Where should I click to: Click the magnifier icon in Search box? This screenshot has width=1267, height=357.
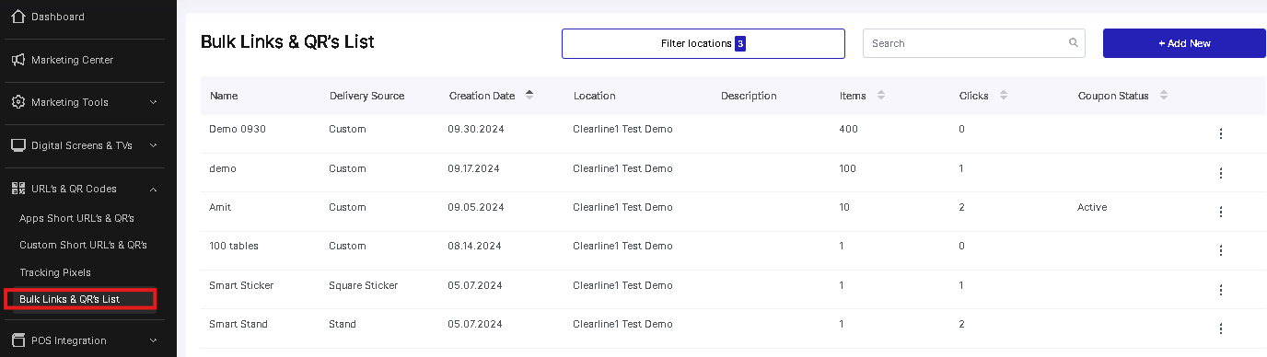tap(1073, 42)
